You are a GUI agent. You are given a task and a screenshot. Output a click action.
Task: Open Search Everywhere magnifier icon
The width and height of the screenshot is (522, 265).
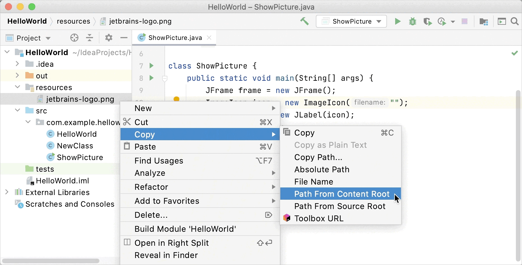(515, 22)
